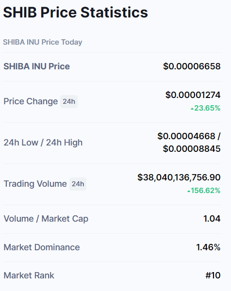Click the green up-arrow next to 156.62%

[x=189, y=191]
